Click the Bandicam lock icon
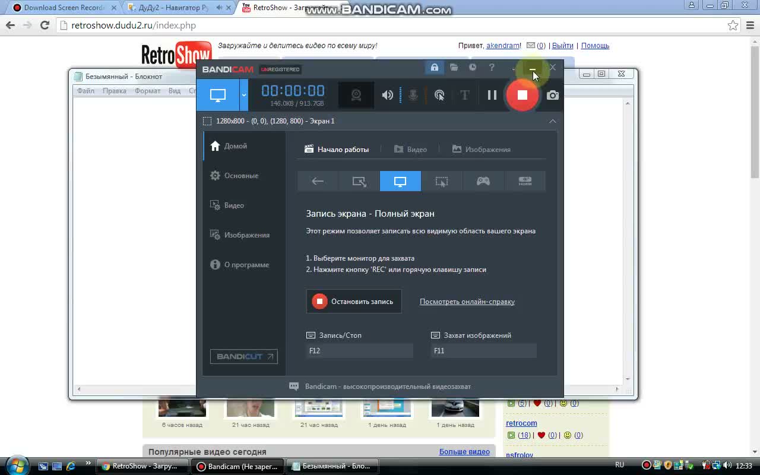Image resolution: width=760 pixels, height=475 pixels. pos(435,67)
